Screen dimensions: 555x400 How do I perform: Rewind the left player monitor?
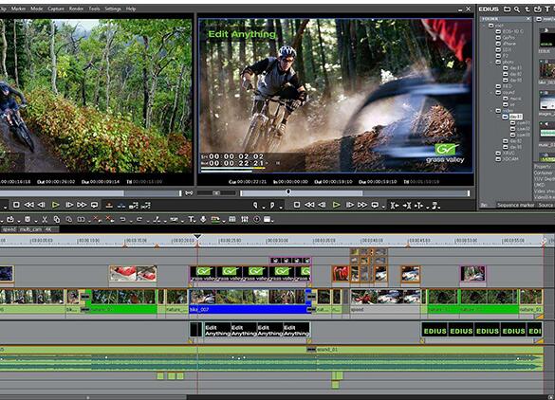point(29,205)
